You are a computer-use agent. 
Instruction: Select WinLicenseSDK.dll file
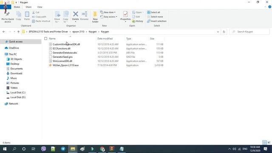(x=62, y=61)
